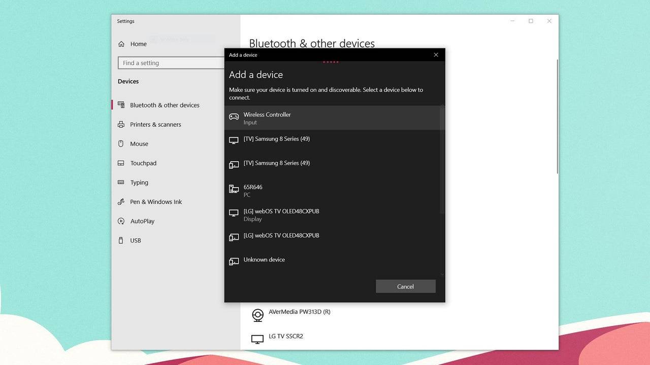
Task: Click the Find a setting search box
Action: click(171, 63)
